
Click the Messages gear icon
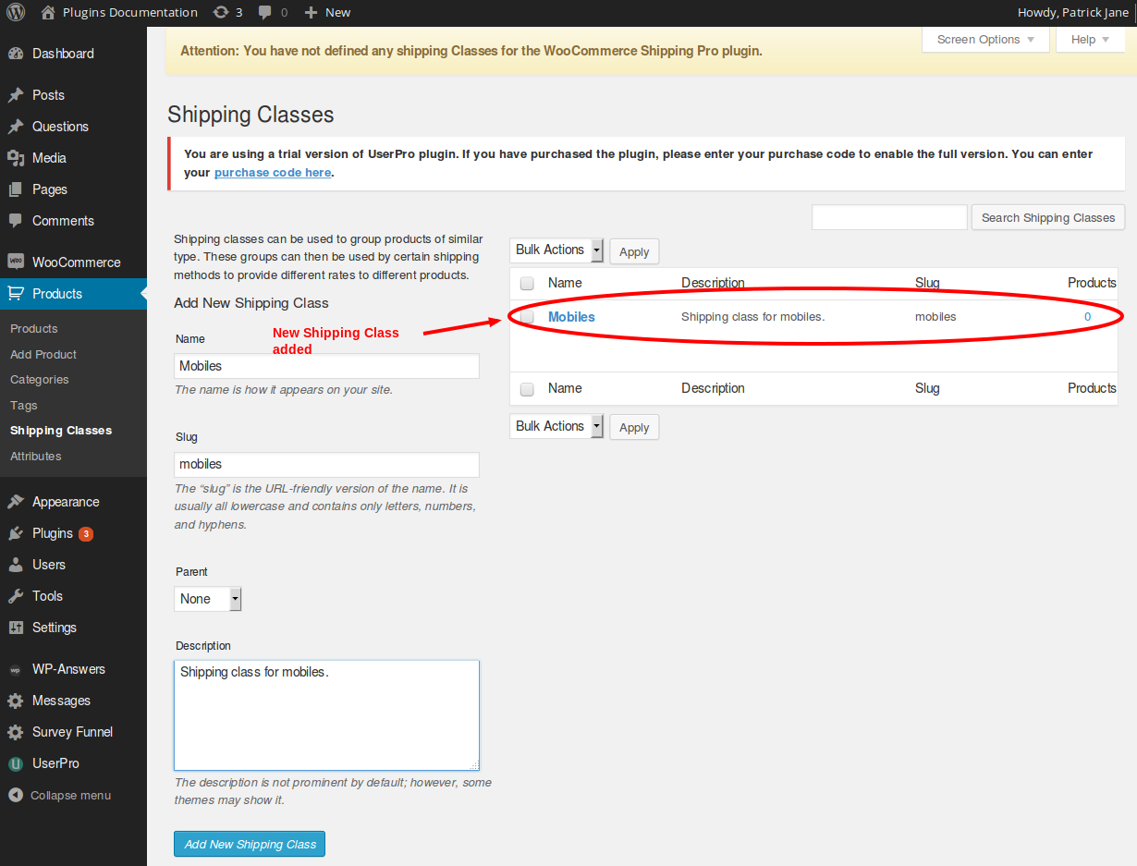16,701
